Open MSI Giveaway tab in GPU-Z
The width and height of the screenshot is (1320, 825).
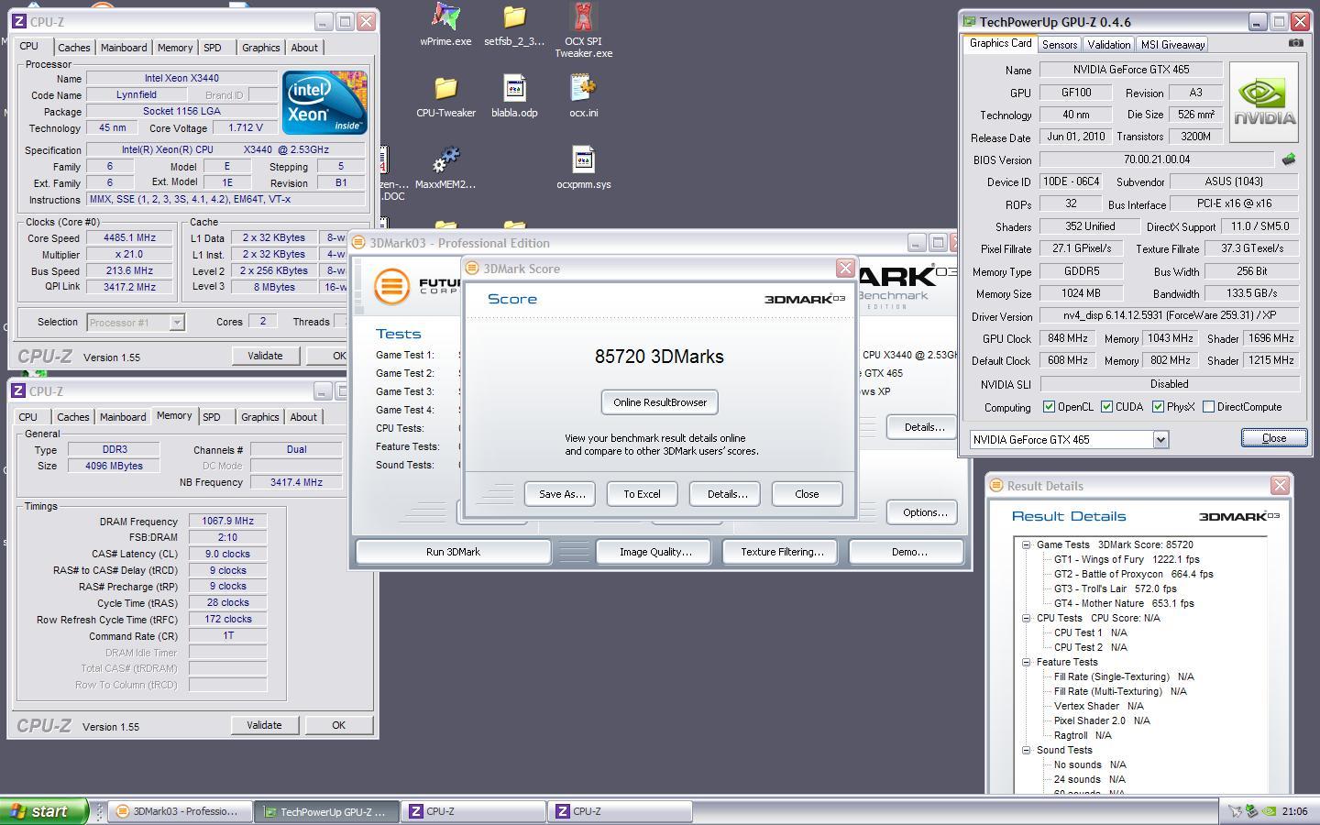[x=1172, y=45]
